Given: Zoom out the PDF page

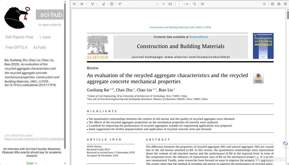Looking at the screenshot, I should [x=157, y=4].
